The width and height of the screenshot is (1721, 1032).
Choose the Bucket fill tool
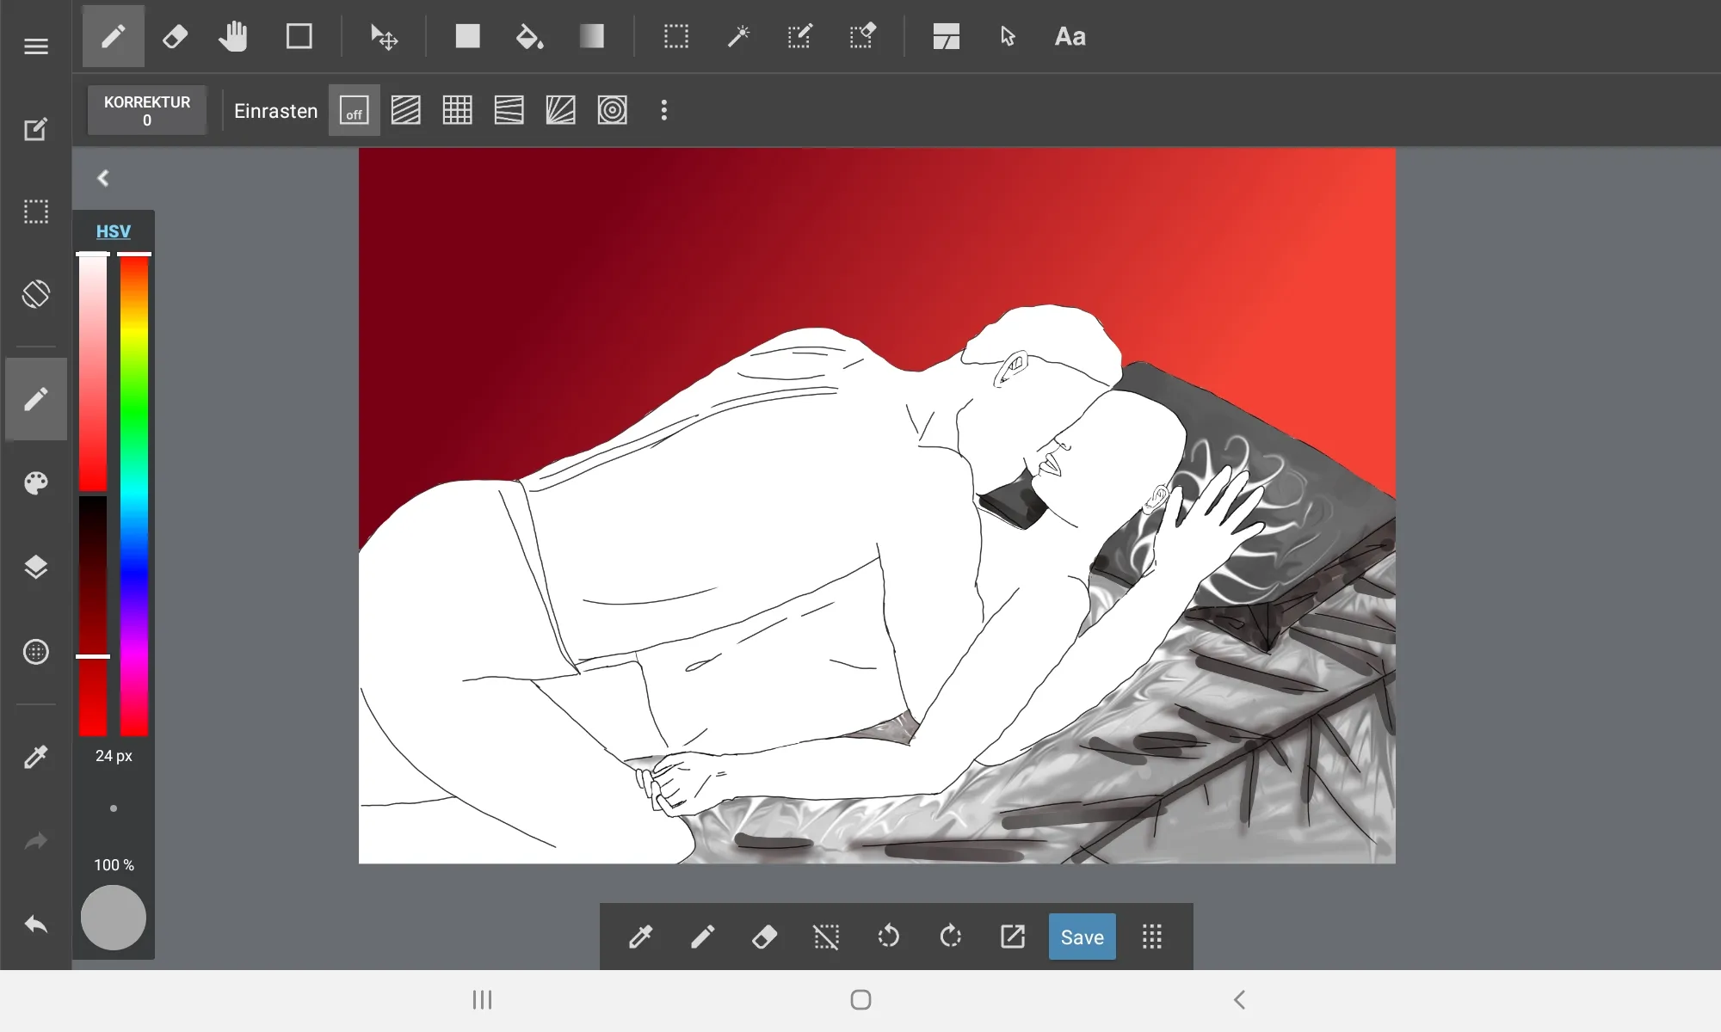(528, 36)
